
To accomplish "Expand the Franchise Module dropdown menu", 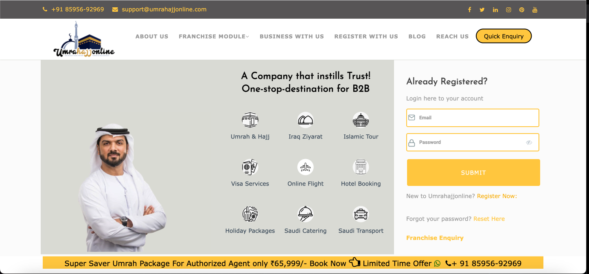I will [x=214, y=37].
